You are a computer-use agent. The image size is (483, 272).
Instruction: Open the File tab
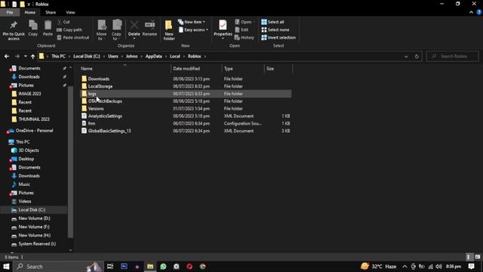coord(10,12)
